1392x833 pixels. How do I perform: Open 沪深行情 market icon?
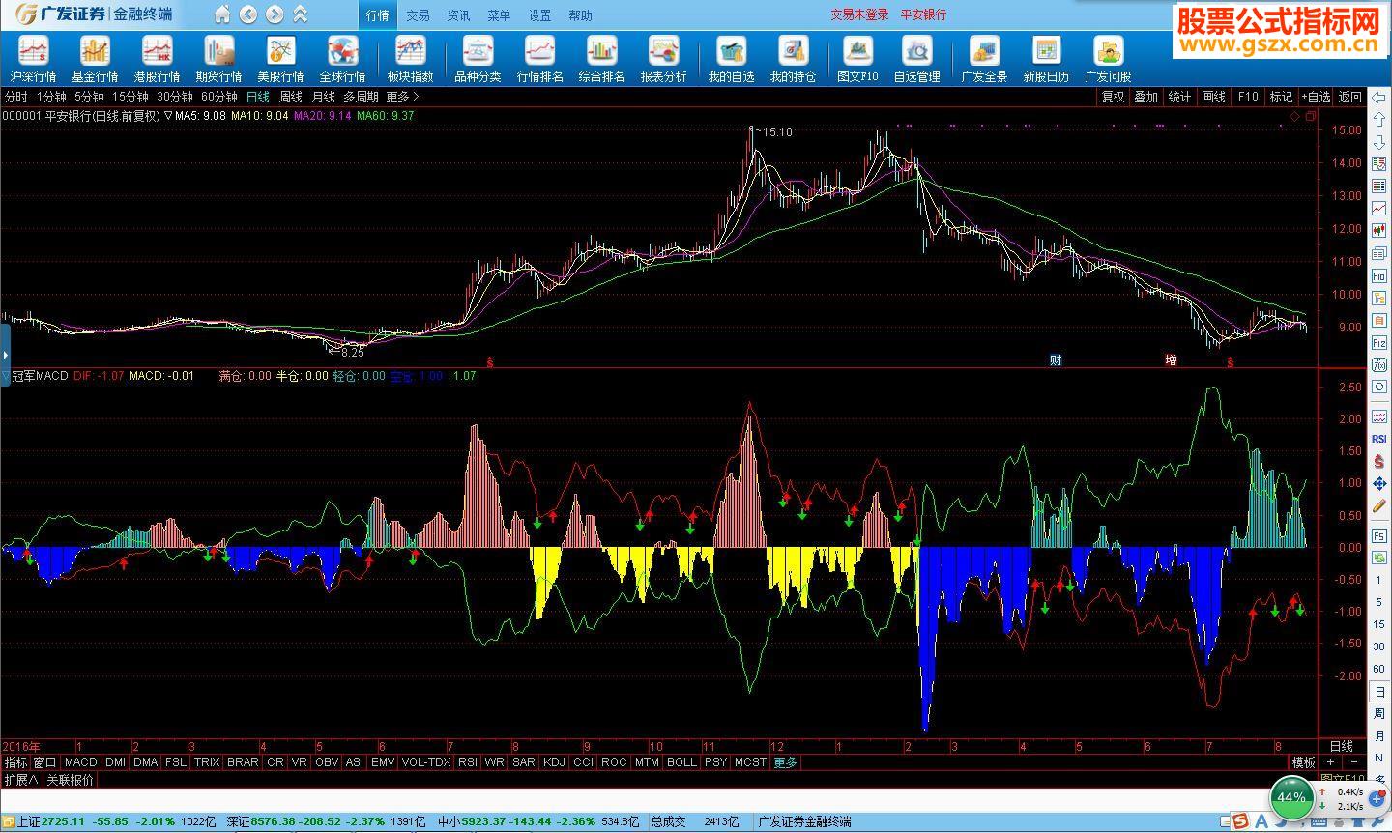(x=34, y=59)
